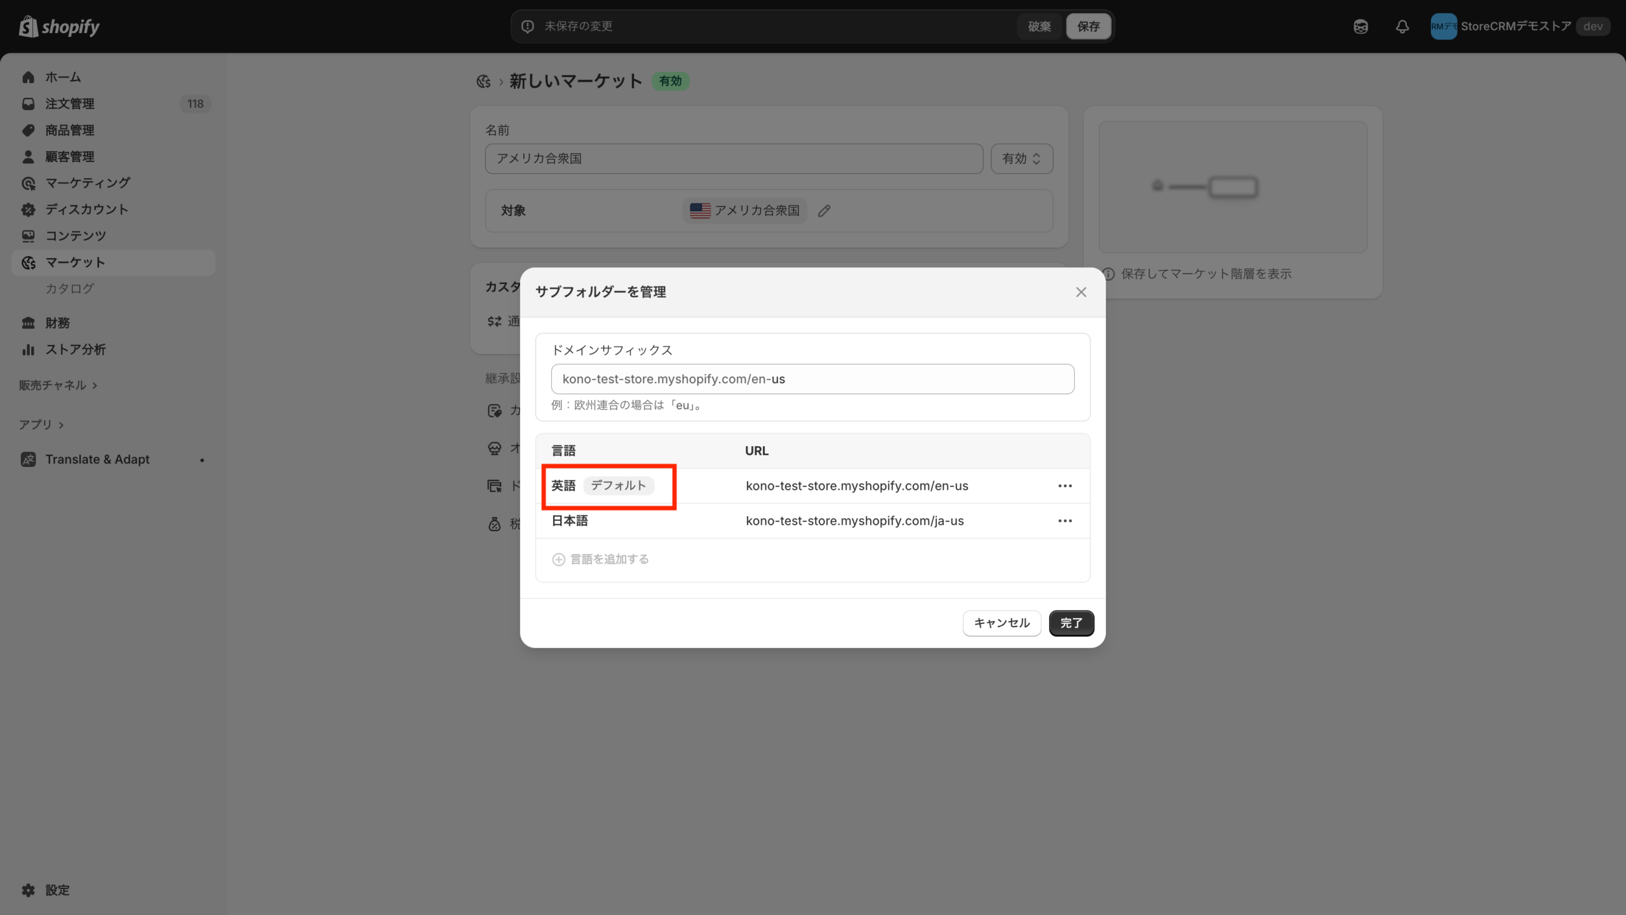Open the notifications bell icon

click(x=1402, y=27)
